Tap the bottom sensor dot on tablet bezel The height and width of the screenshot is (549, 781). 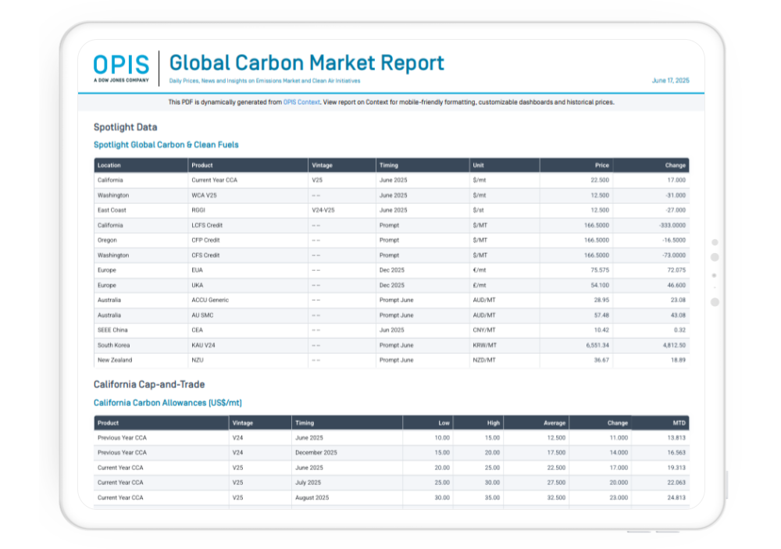click(715, 302)
